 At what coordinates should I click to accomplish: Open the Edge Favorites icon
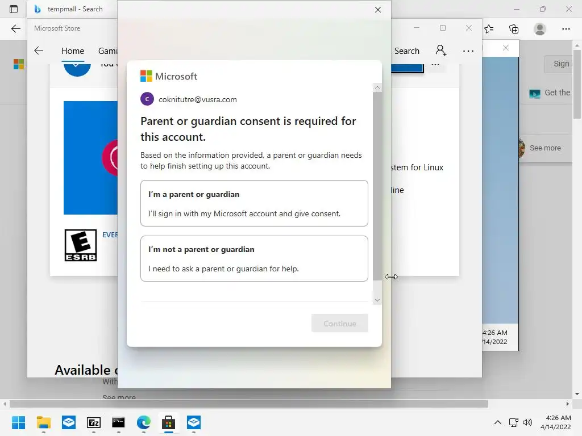489,29
